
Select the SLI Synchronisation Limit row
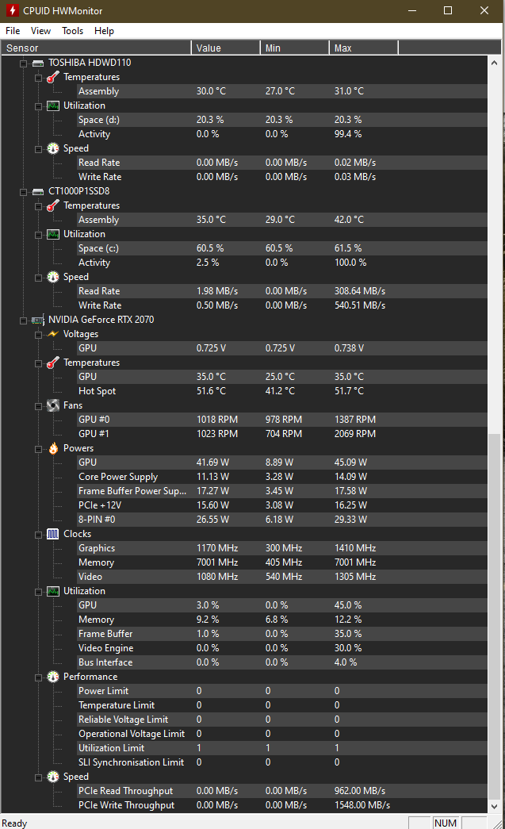pyautogui.click(x=282, y=762)
